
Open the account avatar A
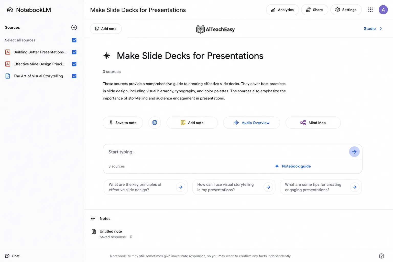click(x=383, y=10)
